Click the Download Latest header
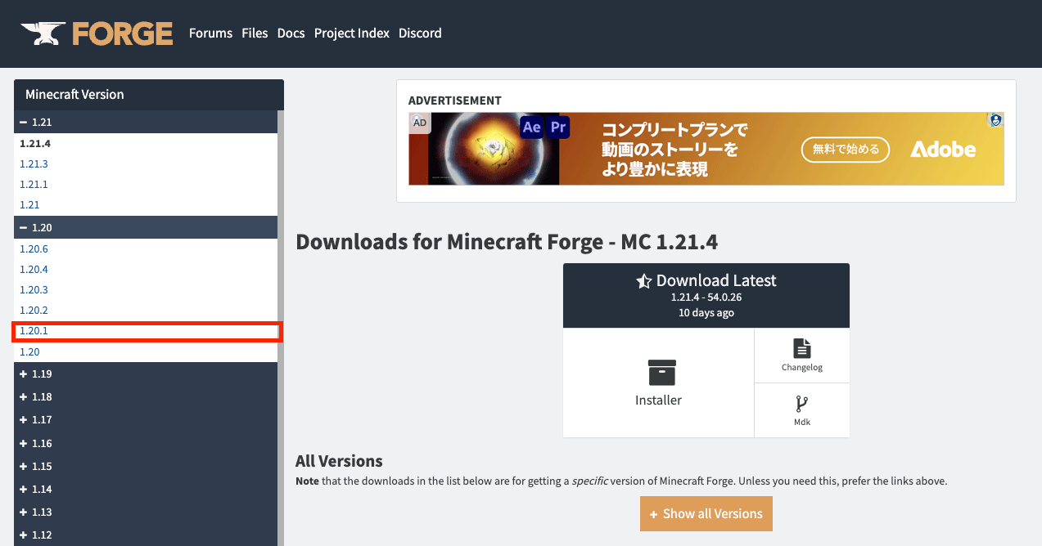This screenshot has height=546, width=1042. [x=706, y=295]
